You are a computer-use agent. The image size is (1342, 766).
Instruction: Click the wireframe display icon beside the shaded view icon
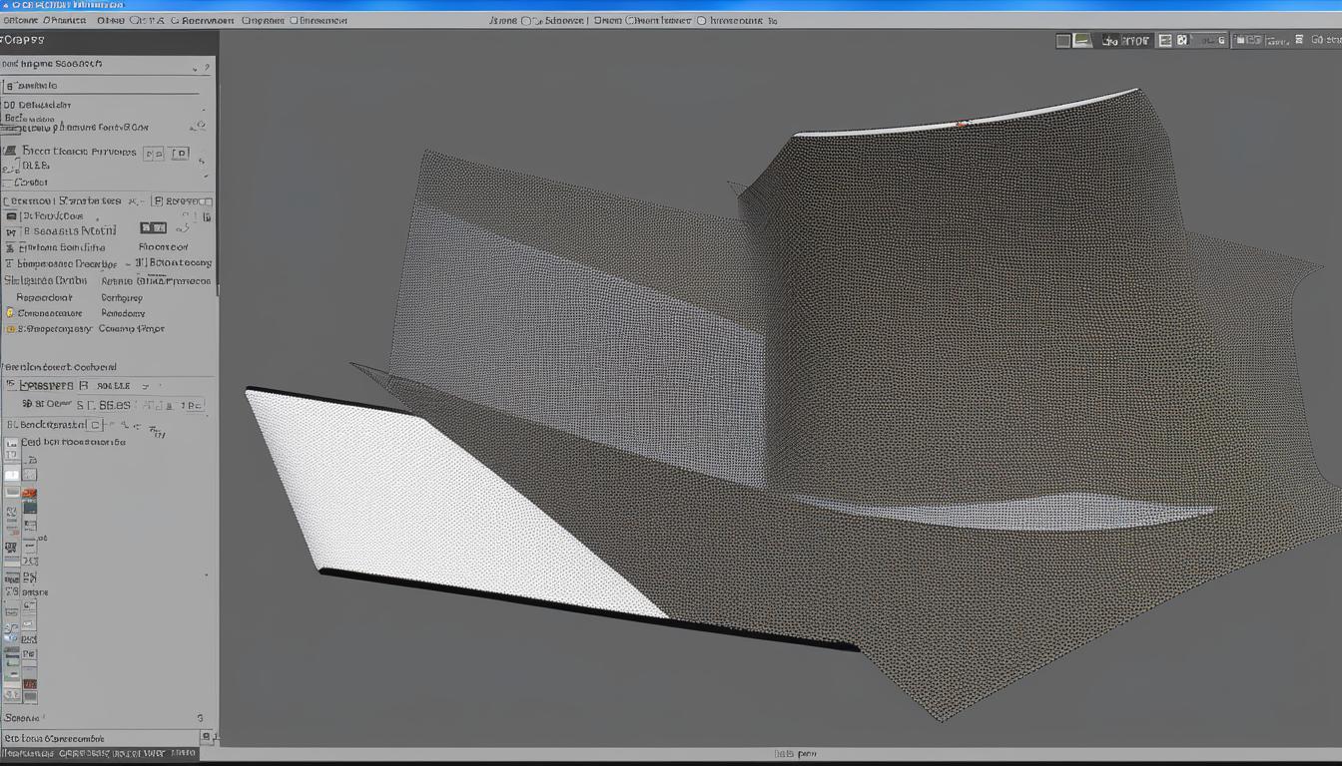tap(1060, 40)
